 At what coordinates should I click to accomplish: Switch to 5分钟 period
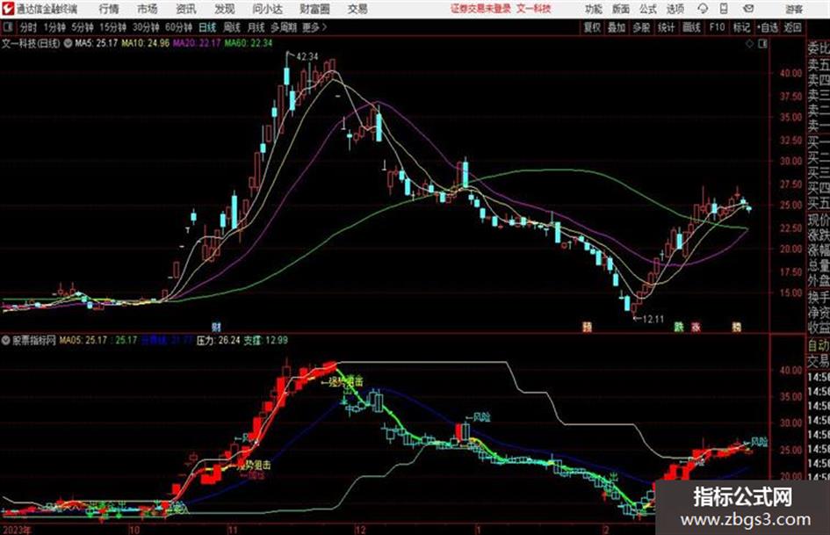(x=82, y=27)
